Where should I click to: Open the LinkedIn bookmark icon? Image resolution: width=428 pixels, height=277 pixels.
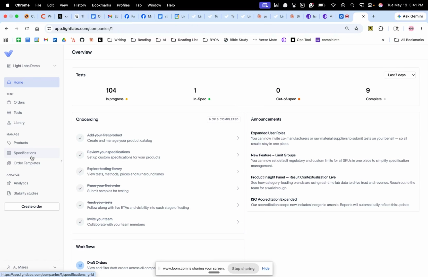[55, 40]
